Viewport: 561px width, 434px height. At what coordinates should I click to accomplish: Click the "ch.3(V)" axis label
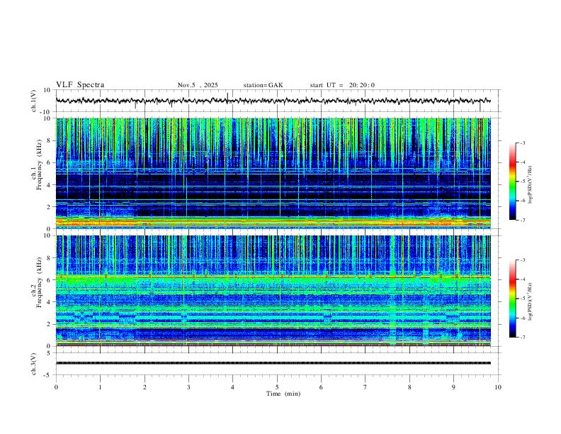point(33,365)
